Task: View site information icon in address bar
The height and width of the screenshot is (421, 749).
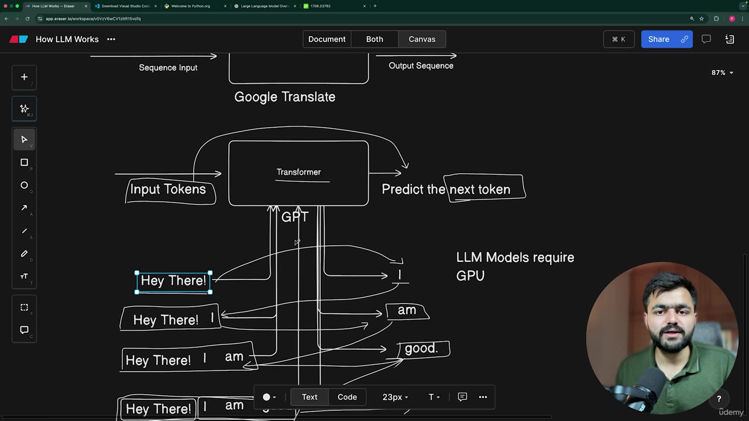Action: point(40,19)
